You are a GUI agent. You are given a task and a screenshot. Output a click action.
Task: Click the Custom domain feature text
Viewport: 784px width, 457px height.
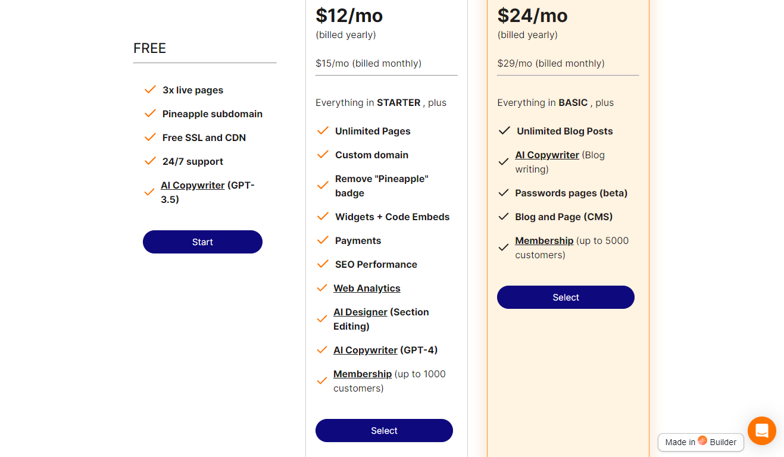[372, 155]
